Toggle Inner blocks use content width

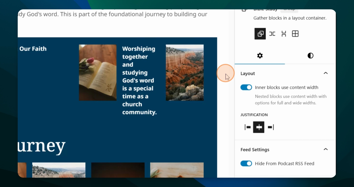click(x=246, y=87)
